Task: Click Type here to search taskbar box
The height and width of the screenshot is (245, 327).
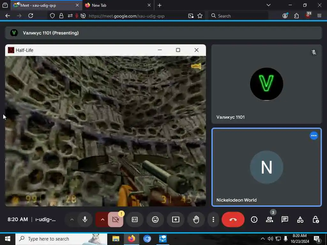Action: [x=61, y=239]
